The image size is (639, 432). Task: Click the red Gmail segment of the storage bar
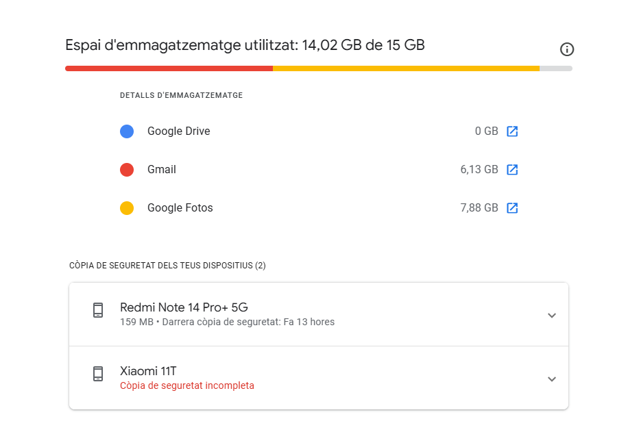pos(169,68)
